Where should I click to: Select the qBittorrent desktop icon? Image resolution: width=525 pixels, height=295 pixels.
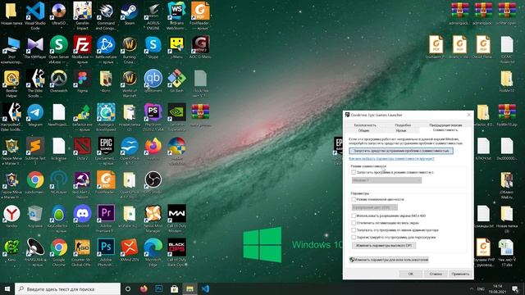153,81
